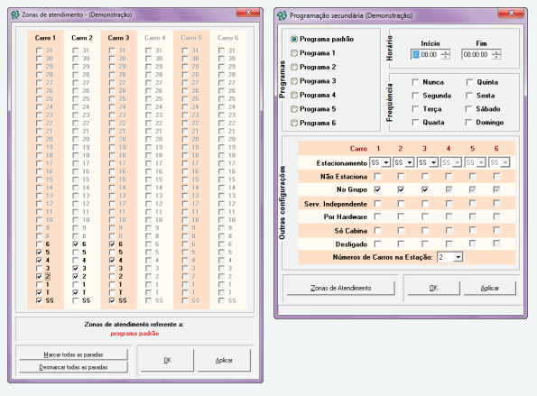Uncheck floor SS for Carro 3
The width and height of the screenshot is (537, 396).
click(x=112, y=300)
